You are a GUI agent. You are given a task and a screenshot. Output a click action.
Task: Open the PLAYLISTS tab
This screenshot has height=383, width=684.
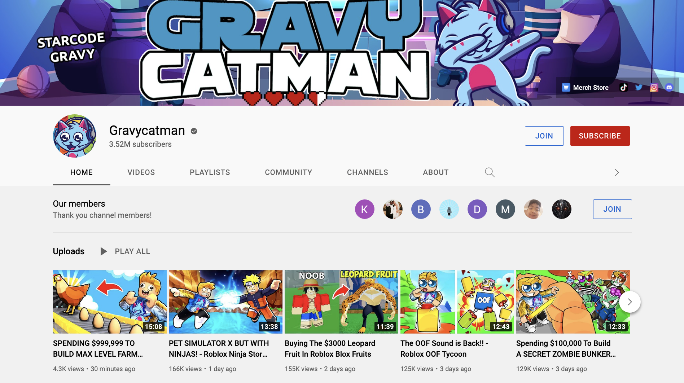click(210, 172)
